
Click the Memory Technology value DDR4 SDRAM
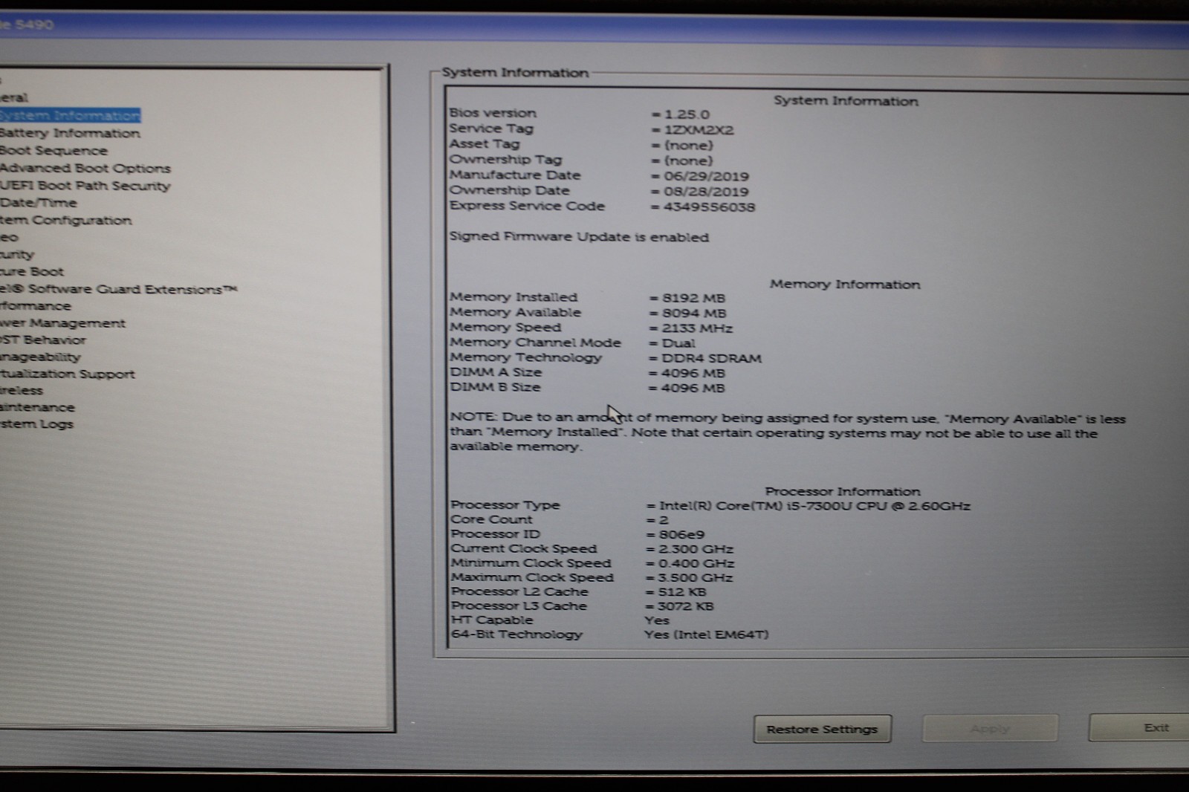tap(711, 358)
